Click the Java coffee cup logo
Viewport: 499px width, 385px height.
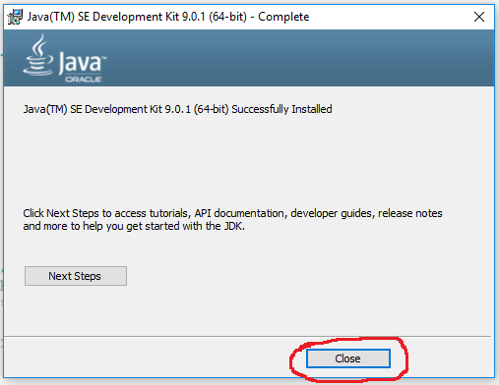coord(38,56)
